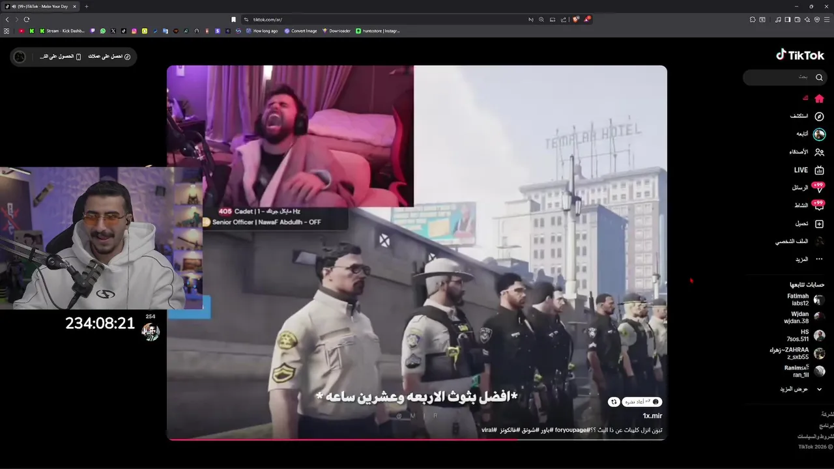Viewport: 834px width, 469px height.
Task: Open the browser extensions puzzle icon
Action: point(753,20)
